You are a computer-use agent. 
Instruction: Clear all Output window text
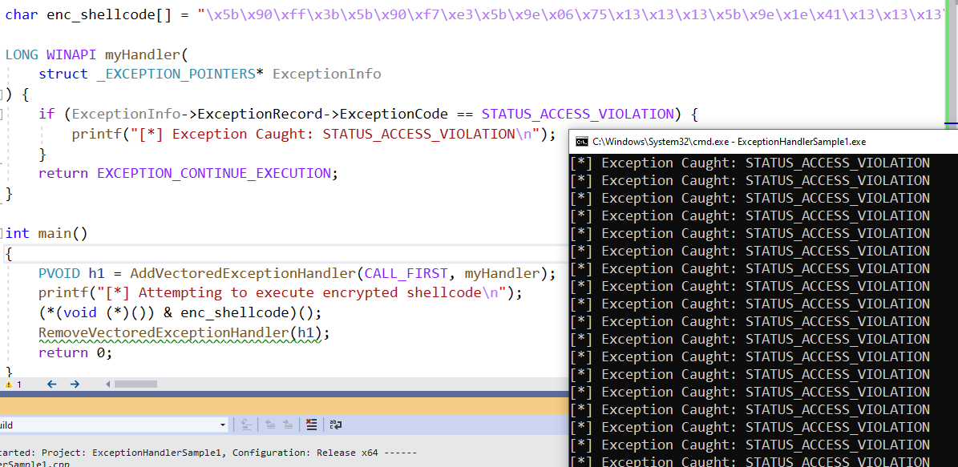pos(312,425)
